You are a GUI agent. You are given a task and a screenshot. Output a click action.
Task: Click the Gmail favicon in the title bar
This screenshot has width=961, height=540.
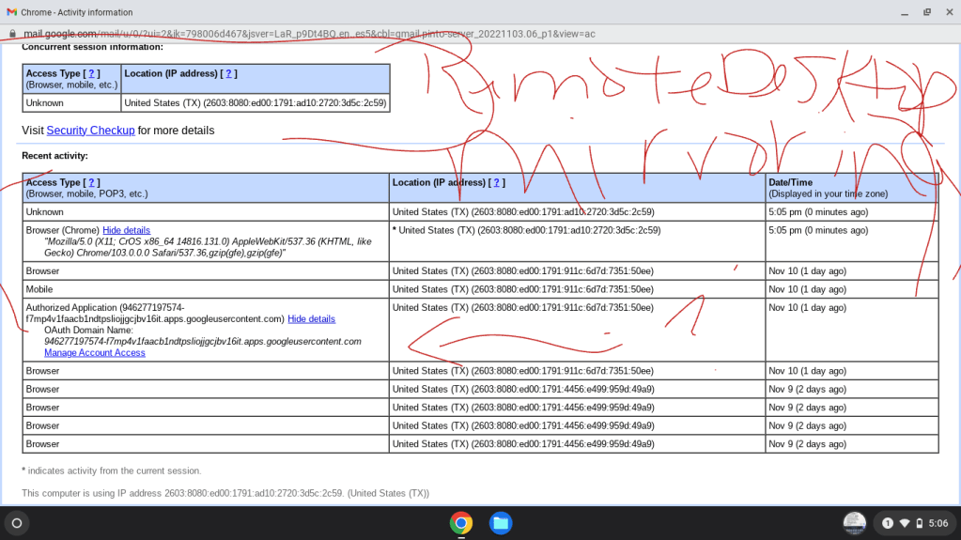[x=12, y=12]
